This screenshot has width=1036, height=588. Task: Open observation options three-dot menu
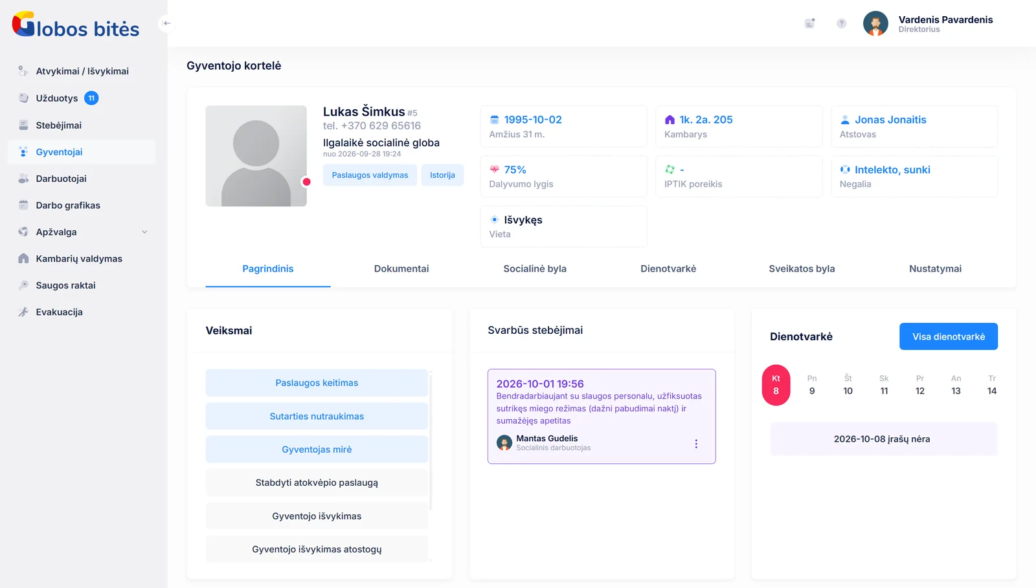tap(696, 444)
